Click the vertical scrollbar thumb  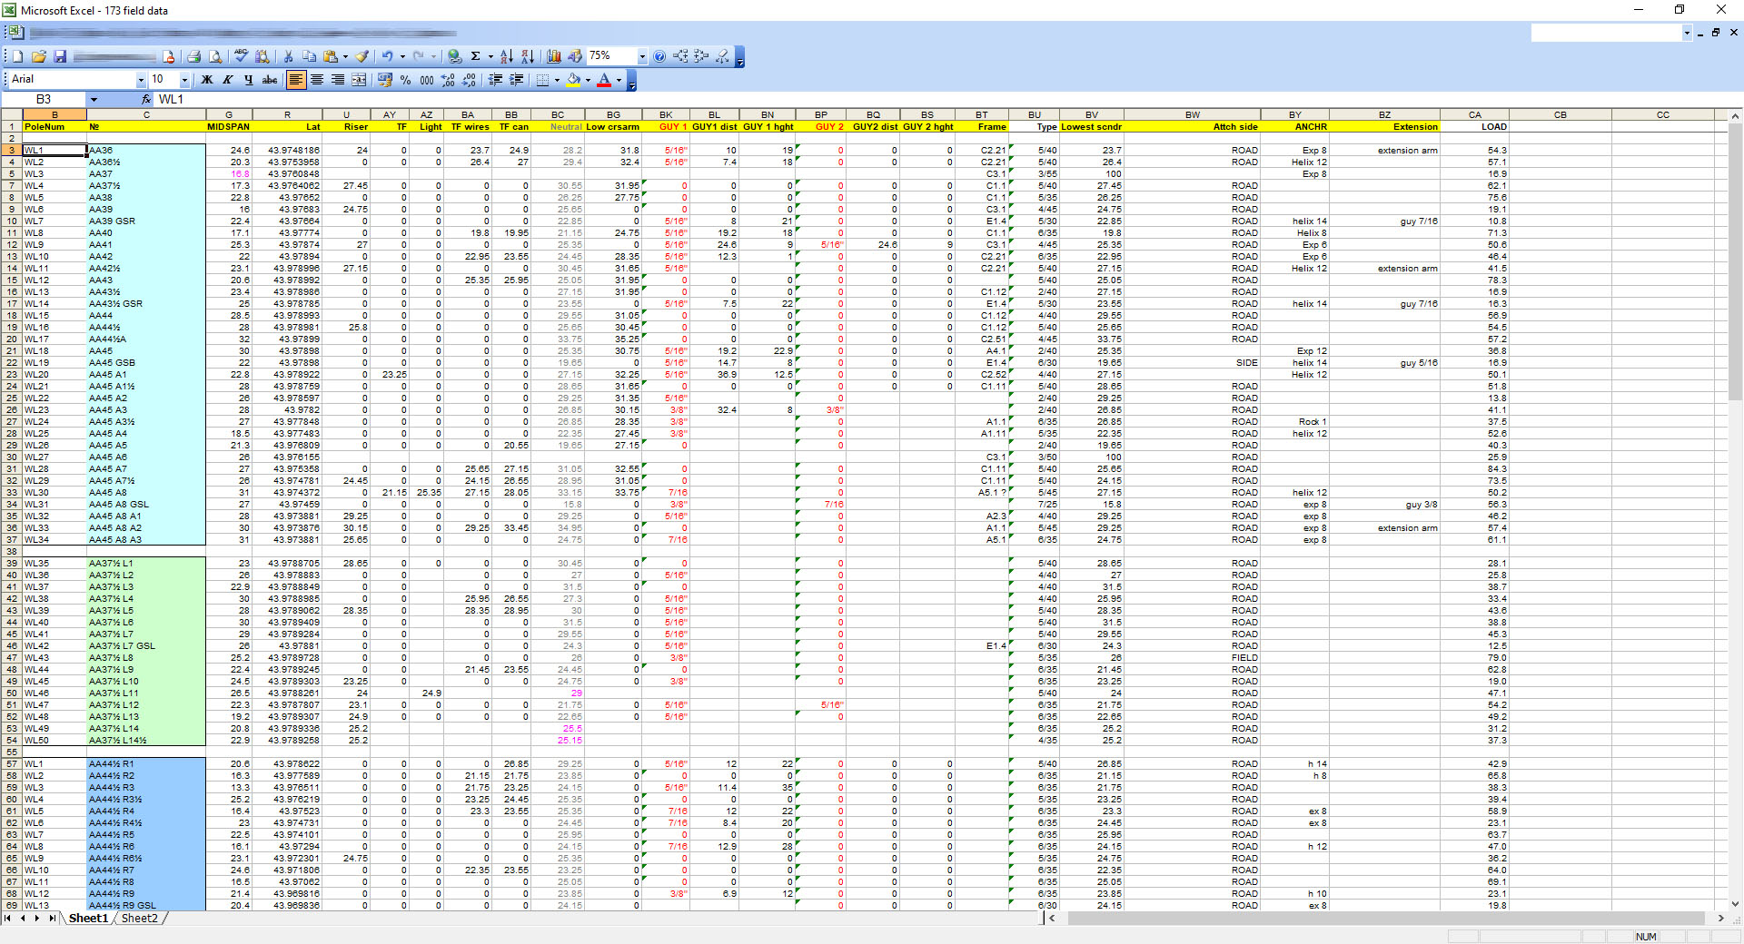[x=1735, y=263]
